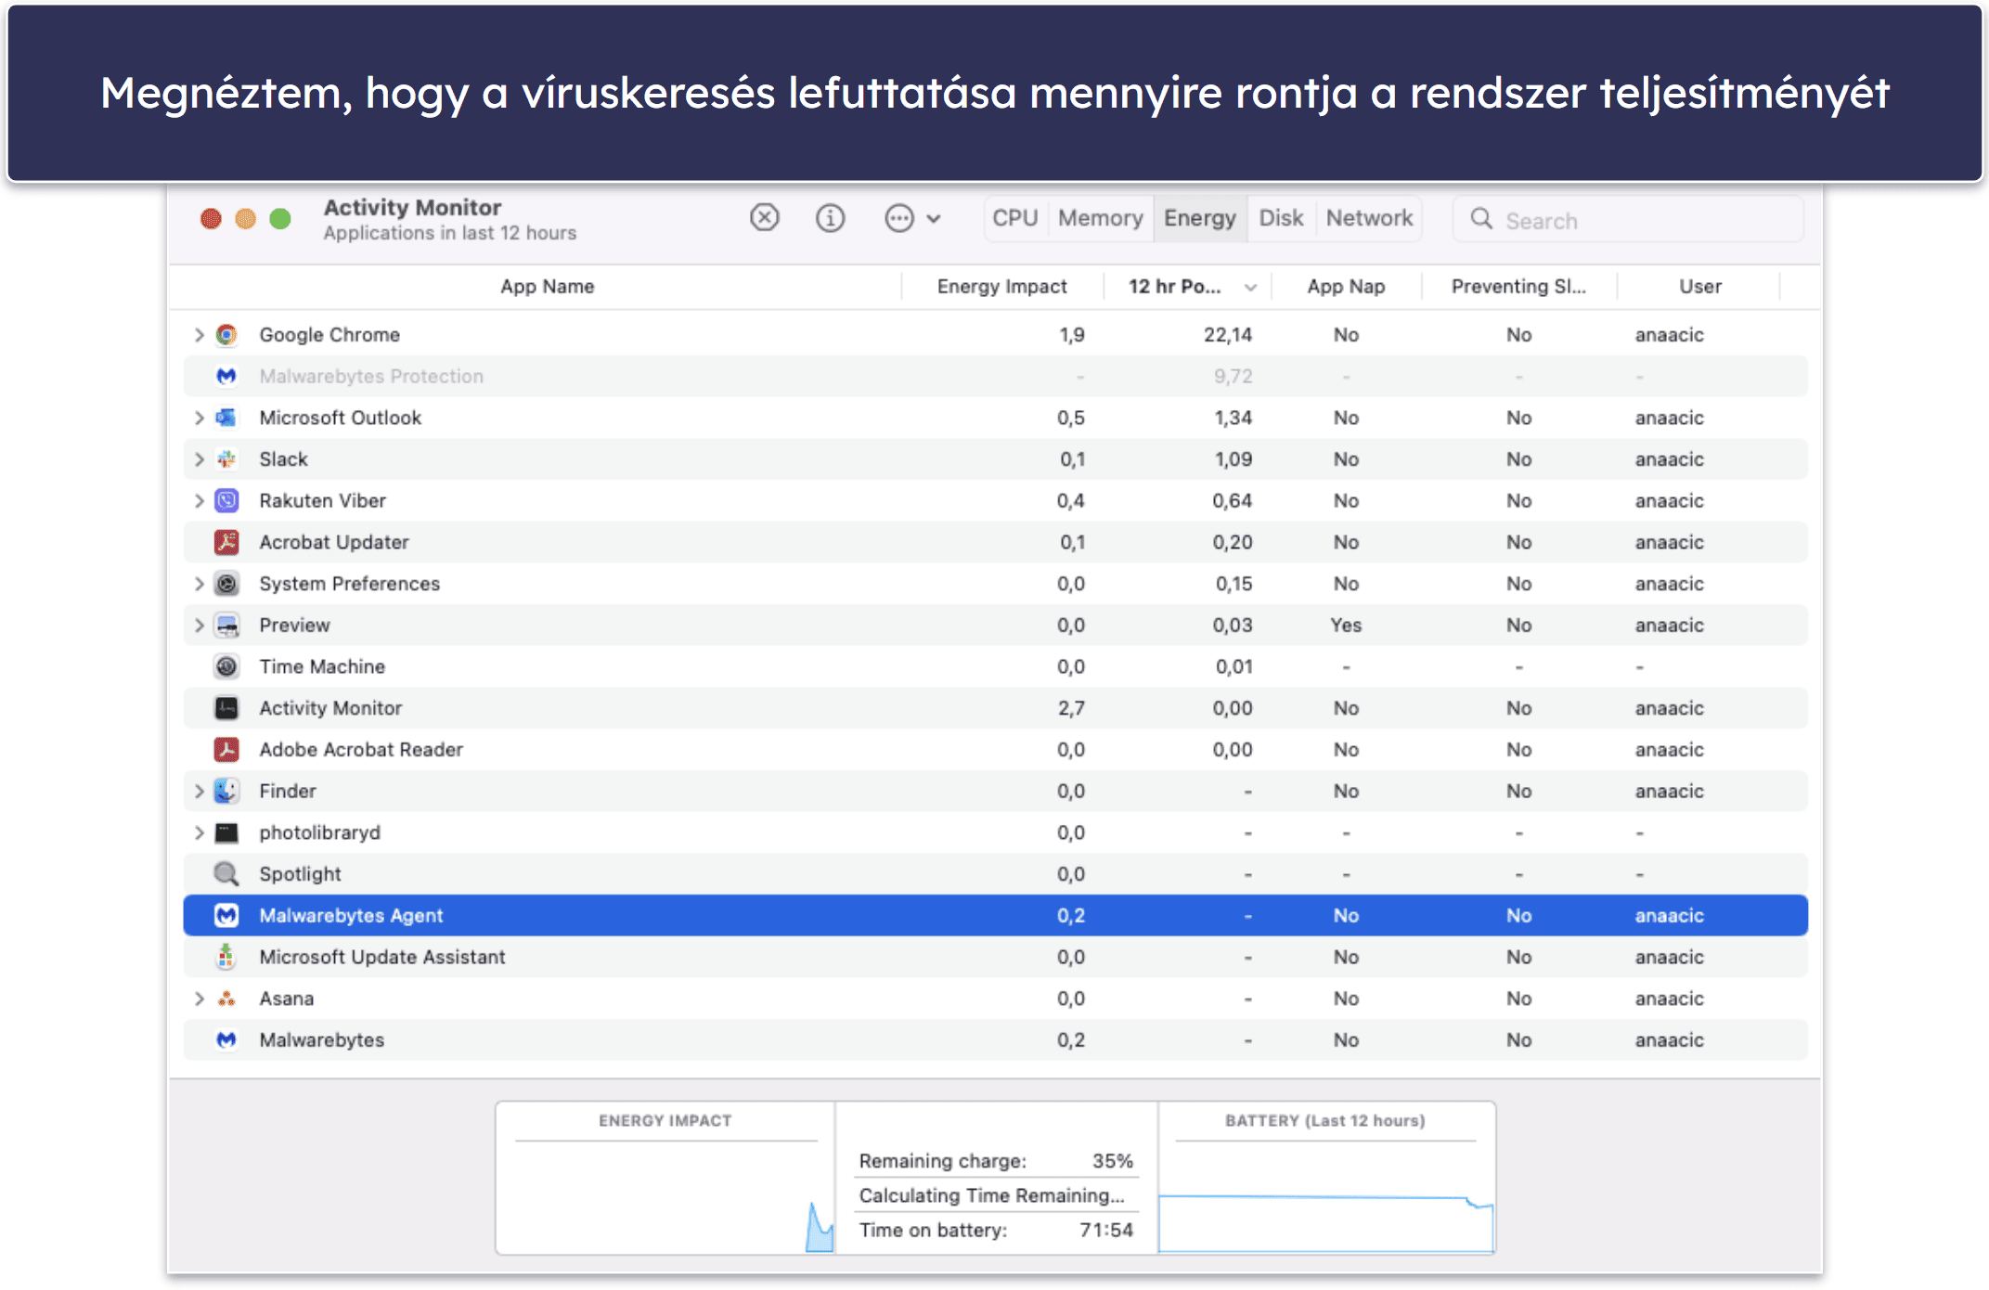
Task: Sort by Energy Impact column
Action: click(x=1002, y=287)
